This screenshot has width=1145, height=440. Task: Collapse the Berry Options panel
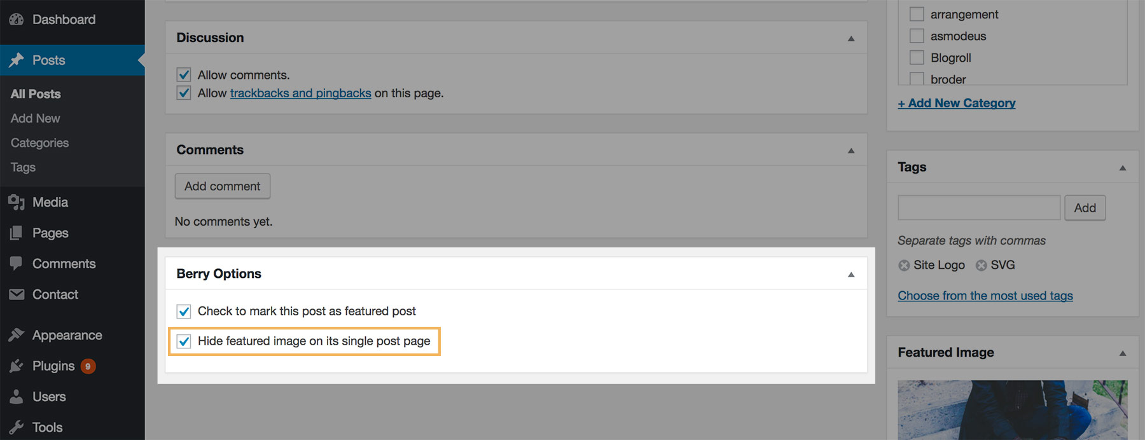[851, 275]
